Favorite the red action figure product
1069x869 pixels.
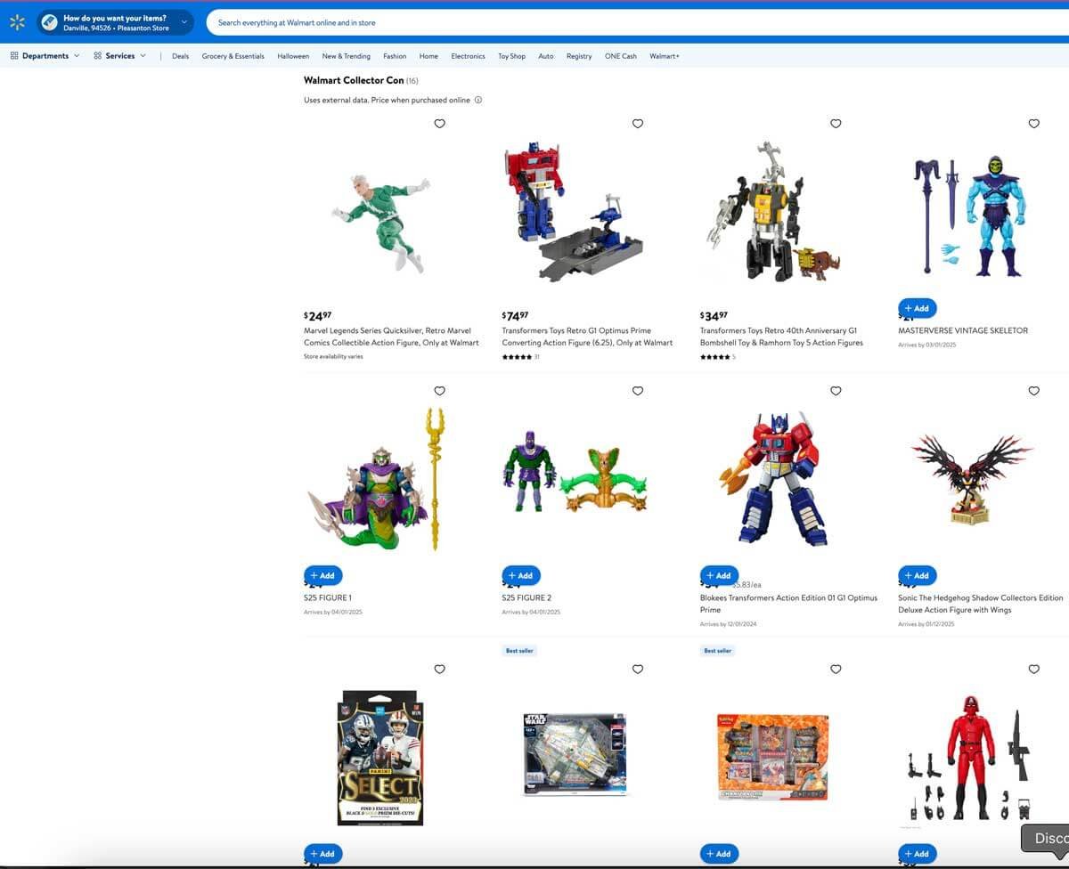click(1033, 669)
